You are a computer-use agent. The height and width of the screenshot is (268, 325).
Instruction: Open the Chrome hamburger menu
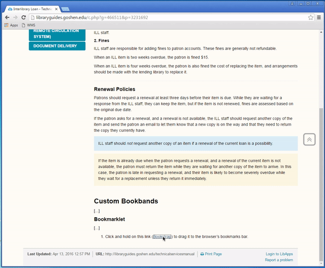click(319, 17)
